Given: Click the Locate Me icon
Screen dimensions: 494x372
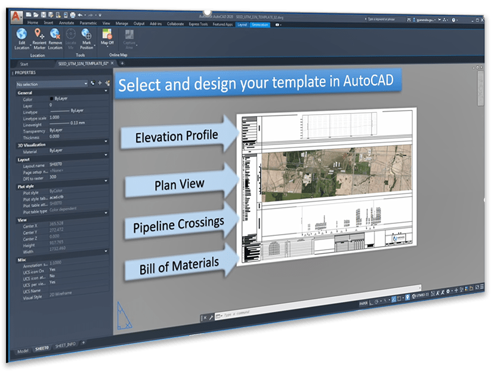Looking at the screenshot, I should 70,33.
